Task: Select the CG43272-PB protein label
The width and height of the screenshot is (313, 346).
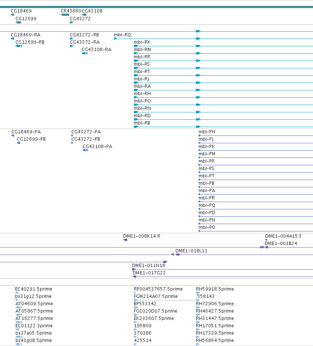Action: [x=86, y=139]
